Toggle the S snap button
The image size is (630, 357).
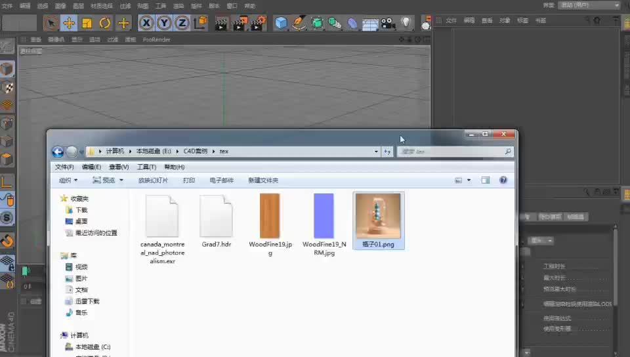pyautogui.click(x=7, y=218)
